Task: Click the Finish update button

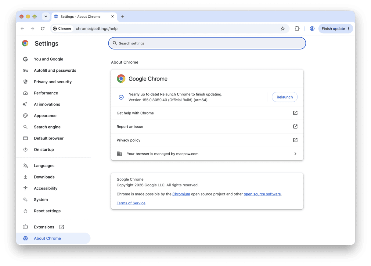Action: coord(333,29)
